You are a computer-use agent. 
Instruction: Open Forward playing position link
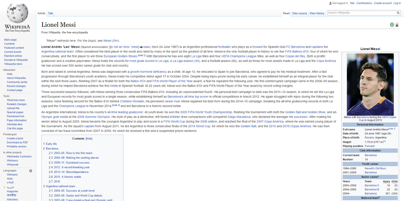pyautogui.click(x=370, y=146)
